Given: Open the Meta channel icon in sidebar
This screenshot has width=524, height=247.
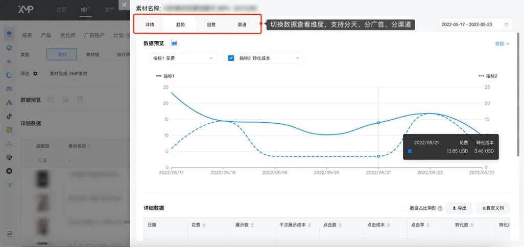Looking at the screenshot, I should point(9,89).
